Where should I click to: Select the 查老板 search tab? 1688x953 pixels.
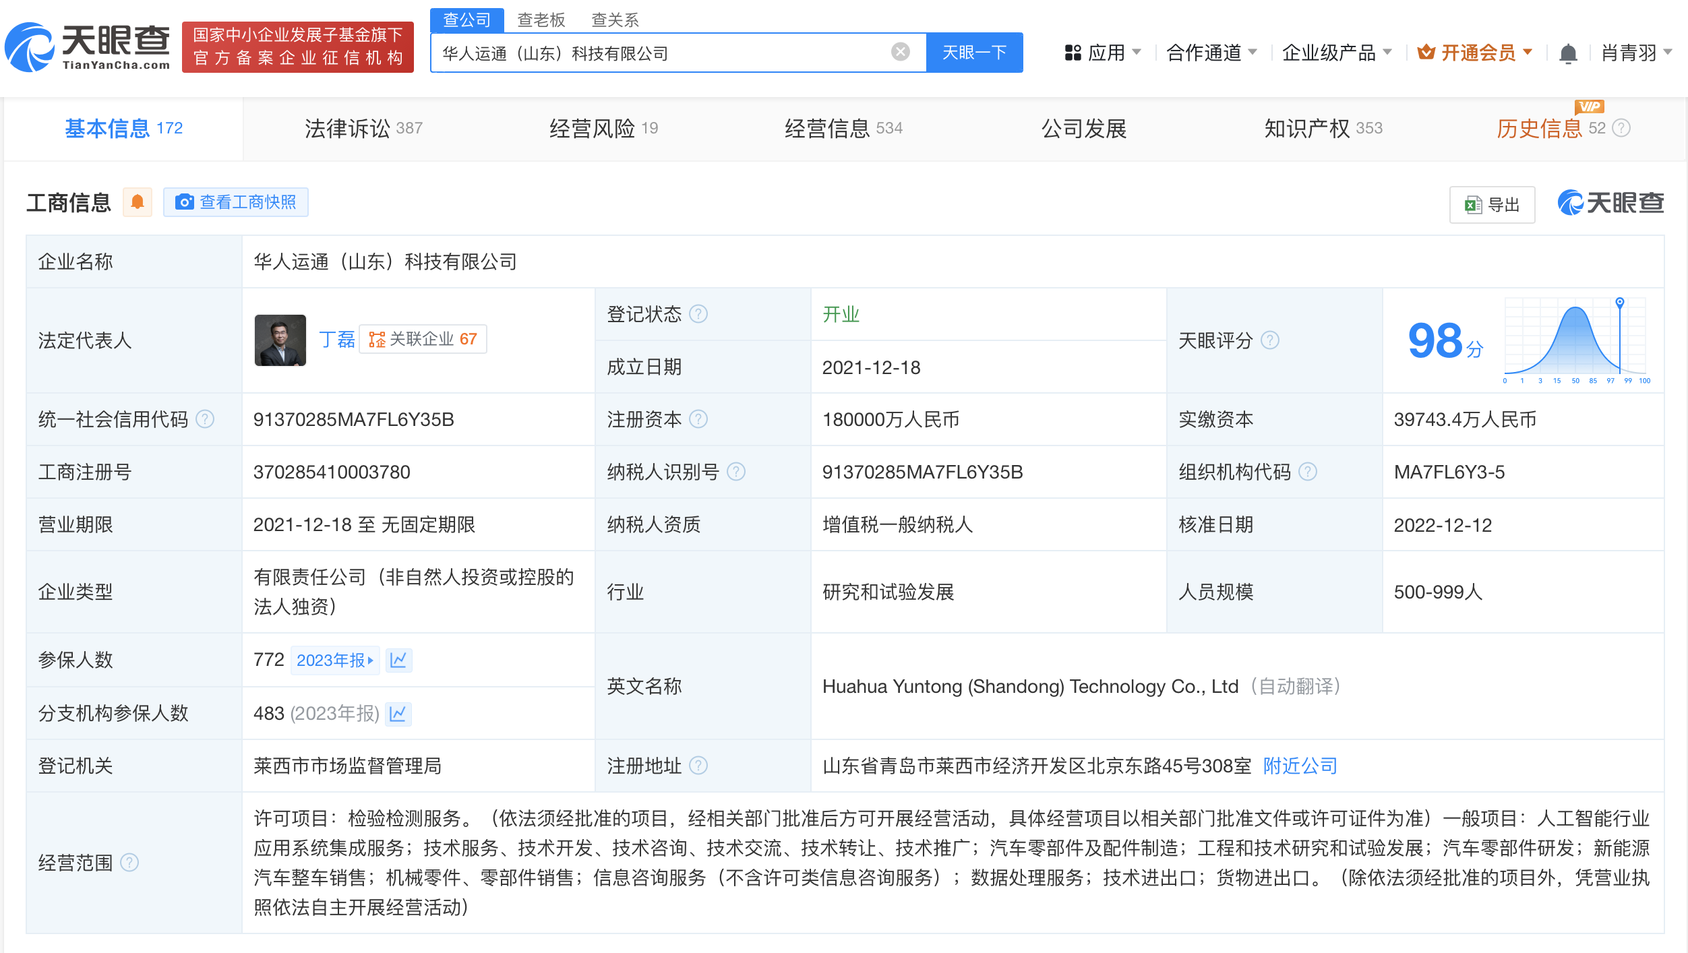point(541,20)
